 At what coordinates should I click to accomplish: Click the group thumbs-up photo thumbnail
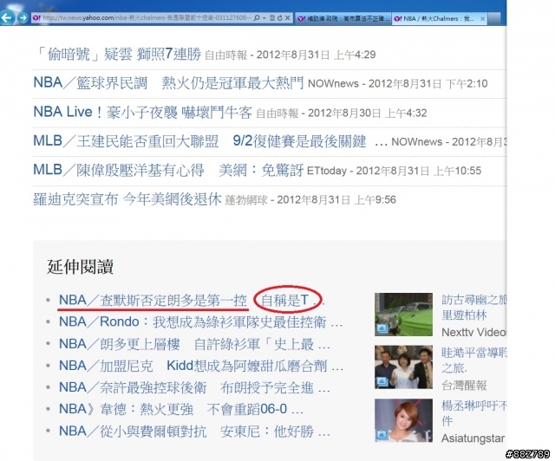click(403, 367)
